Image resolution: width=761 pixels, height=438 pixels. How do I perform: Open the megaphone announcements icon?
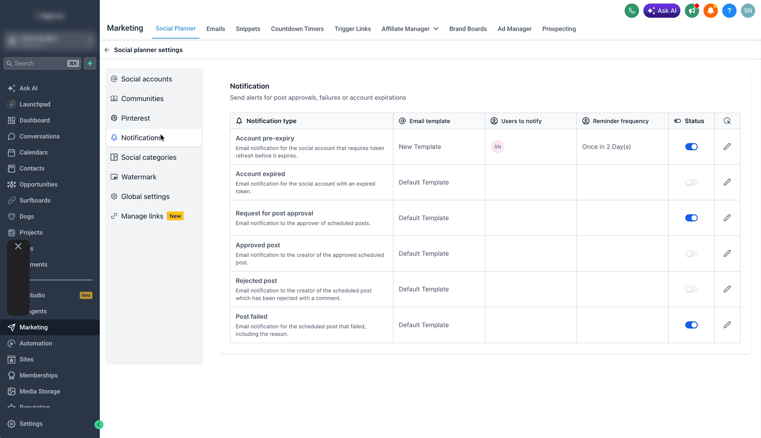pyautogui.click(x=692, y=11)
